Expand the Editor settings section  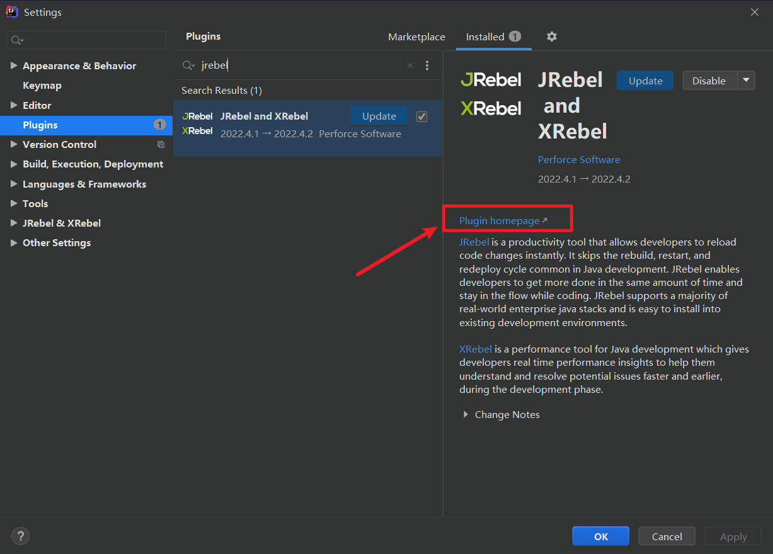(14, 105)
